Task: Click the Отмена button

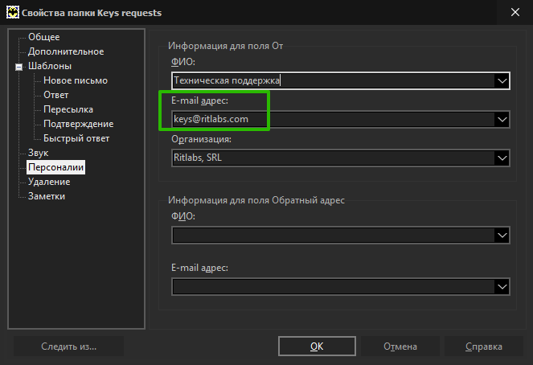Action: coord(400,346)
